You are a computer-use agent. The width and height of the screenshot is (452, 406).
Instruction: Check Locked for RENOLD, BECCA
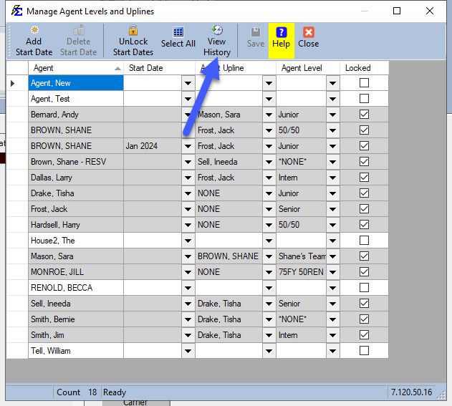point(364,288)
